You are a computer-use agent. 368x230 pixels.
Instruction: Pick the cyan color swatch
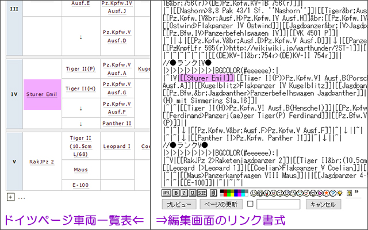coord(243,194)
